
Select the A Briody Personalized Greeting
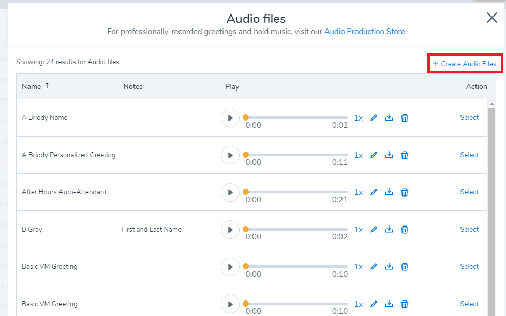tap(469, 155)
